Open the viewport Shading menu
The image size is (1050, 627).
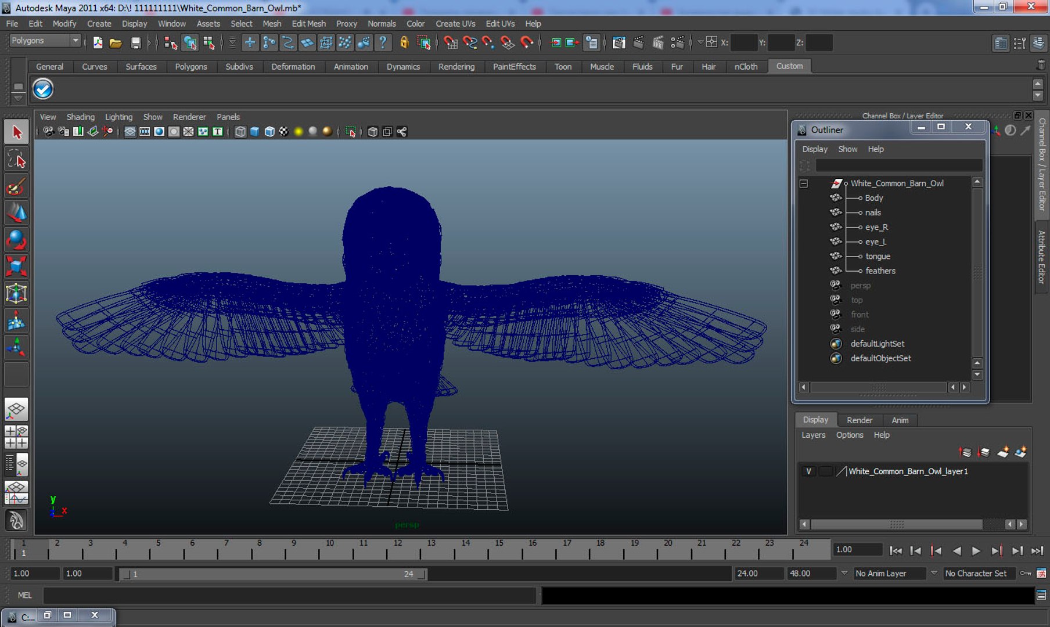(x=80, y=117)
